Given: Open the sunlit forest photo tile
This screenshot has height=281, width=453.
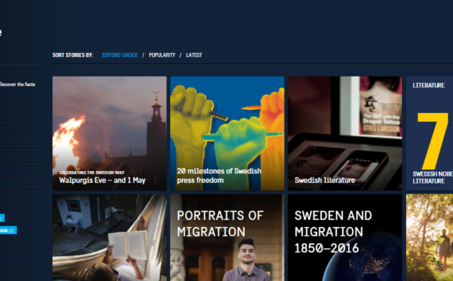Looking at the screenshot, I should pyautogui.click(x=430, y=237).
